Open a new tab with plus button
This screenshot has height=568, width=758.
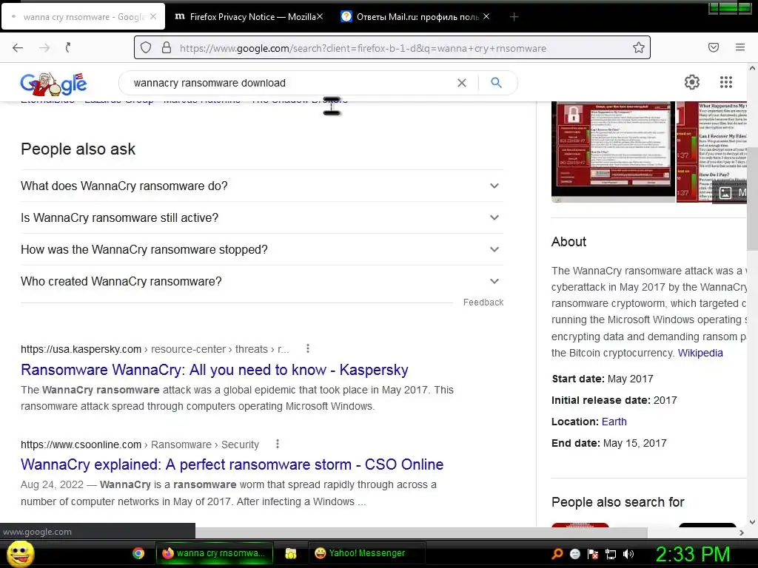[514, 17]
